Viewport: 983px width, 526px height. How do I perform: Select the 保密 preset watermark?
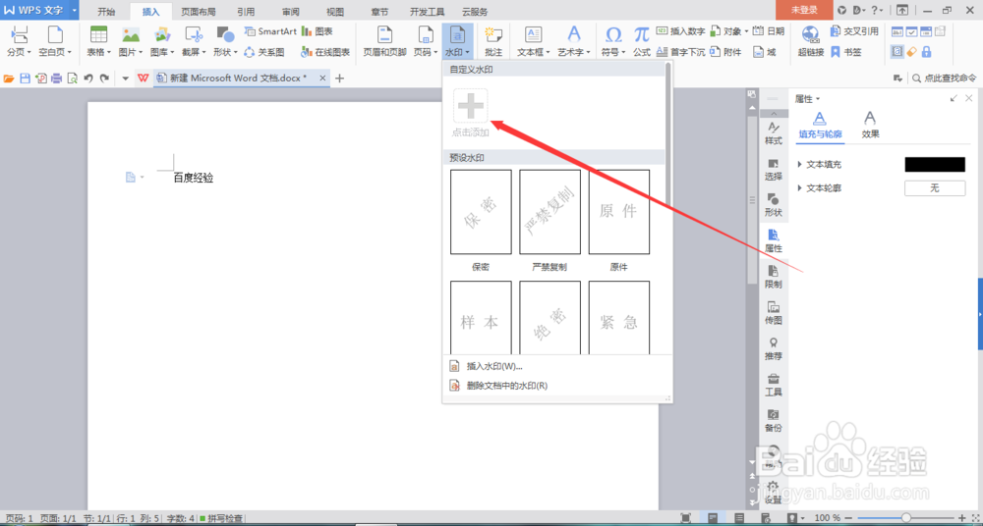tap(481, 212)
